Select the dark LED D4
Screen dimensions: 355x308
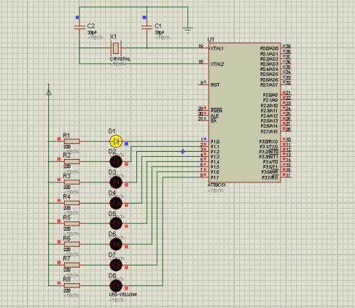click(x=116, y=203)
